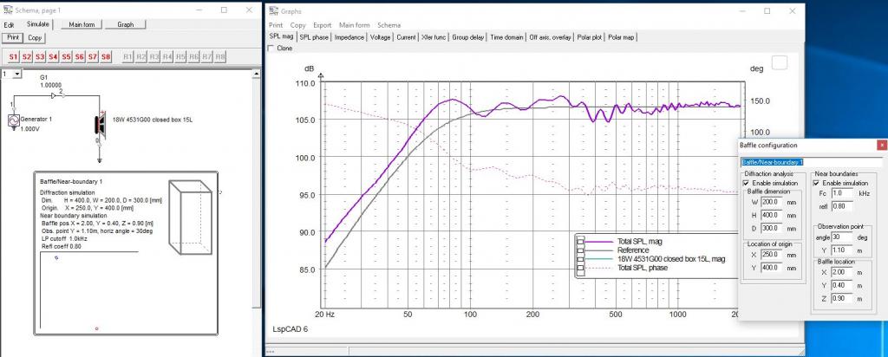Image resolution: width=888 pixels, height=357 pixels.
Task: Click the baffle W dimension field
Action: 770,201
